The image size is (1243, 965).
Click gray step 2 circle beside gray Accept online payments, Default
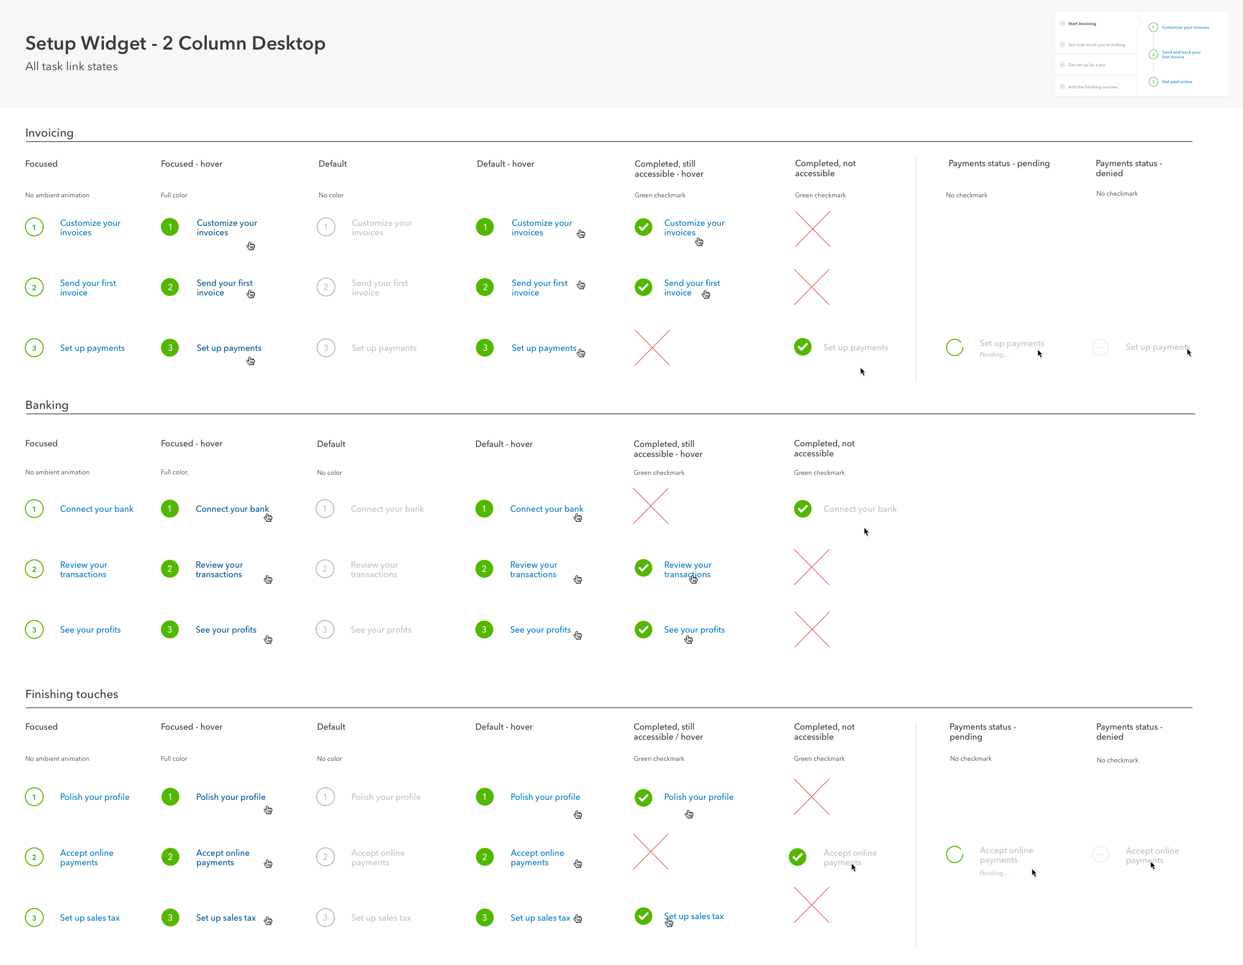click(x=325, y=857)
